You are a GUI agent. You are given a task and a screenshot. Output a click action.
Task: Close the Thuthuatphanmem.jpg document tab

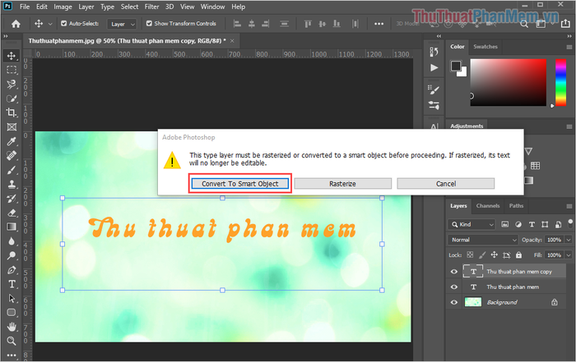coord(232,41)
